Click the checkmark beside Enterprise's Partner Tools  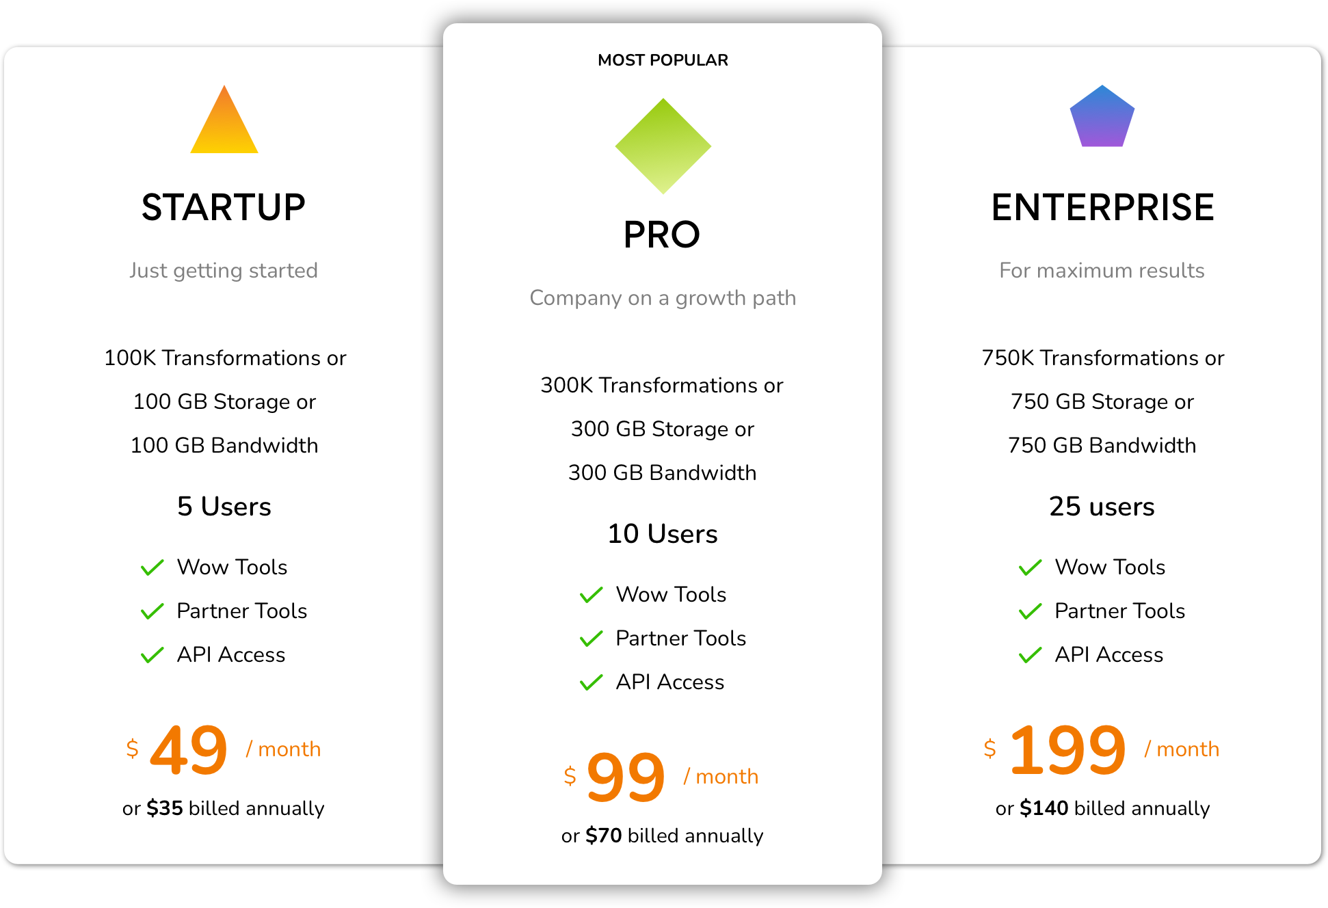[x=1030, y=611]
